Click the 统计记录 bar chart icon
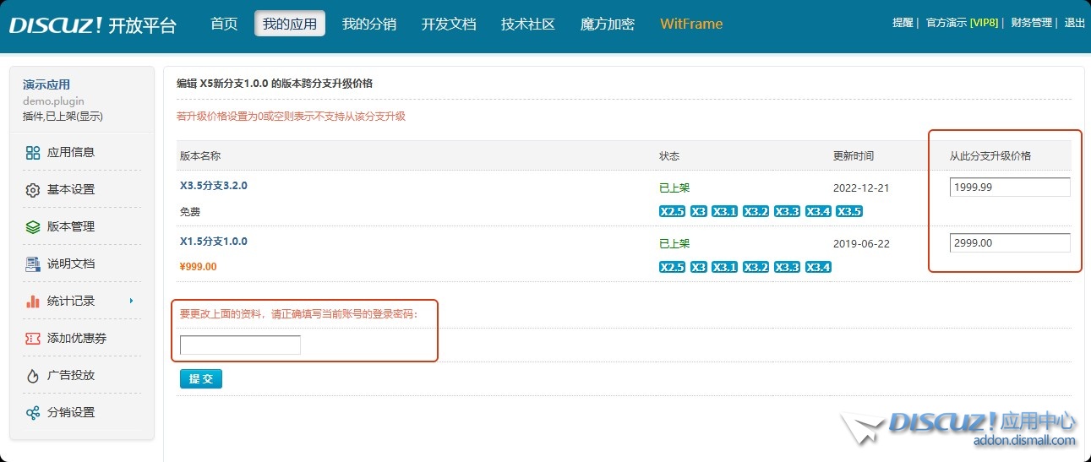The width and height of the screenshot is (1091, 462). [33, 302]
